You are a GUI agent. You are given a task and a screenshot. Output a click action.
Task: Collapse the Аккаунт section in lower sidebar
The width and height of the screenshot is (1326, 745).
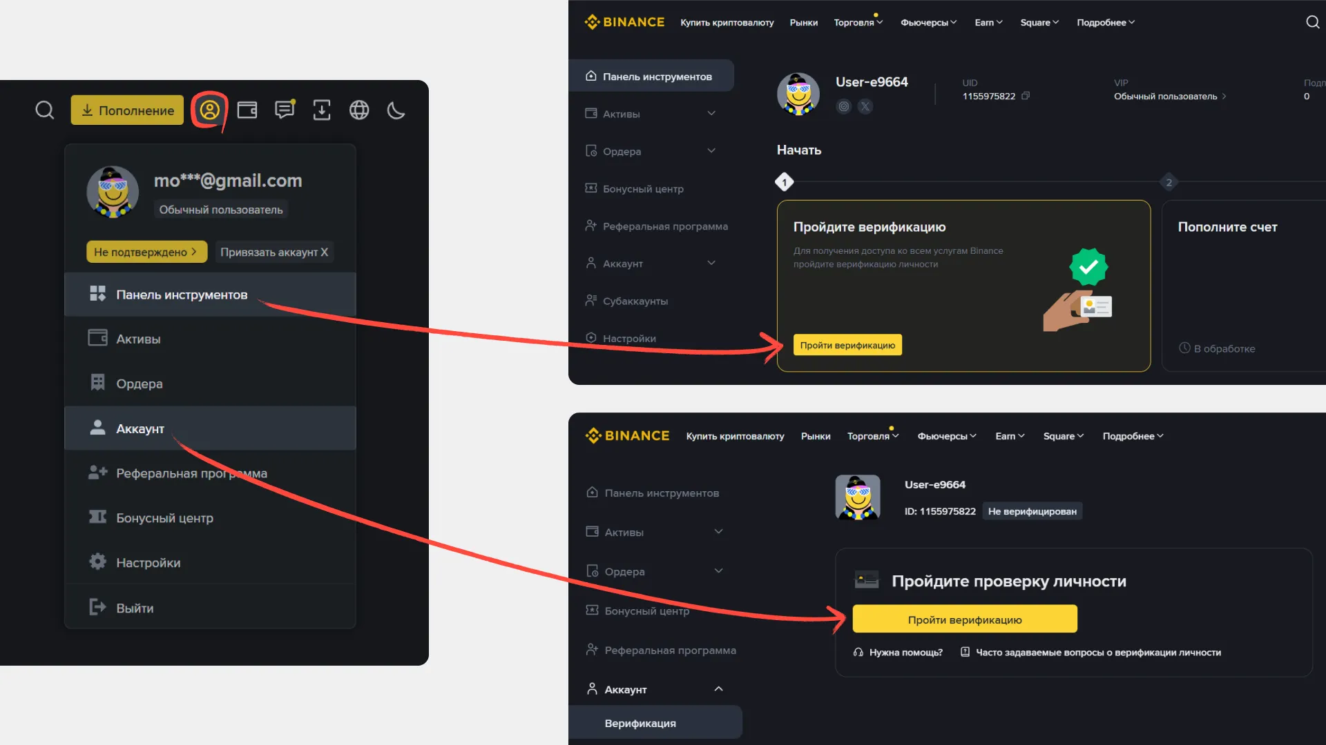coord(718,689)
